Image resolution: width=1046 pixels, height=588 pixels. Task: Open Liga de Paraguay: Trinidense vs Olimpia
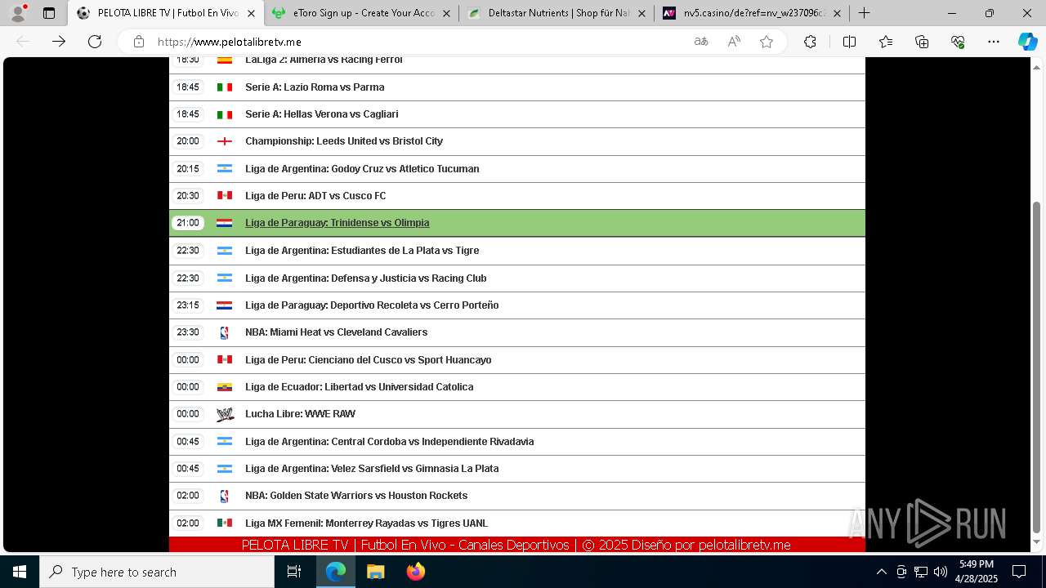click(x=337, y=223)
